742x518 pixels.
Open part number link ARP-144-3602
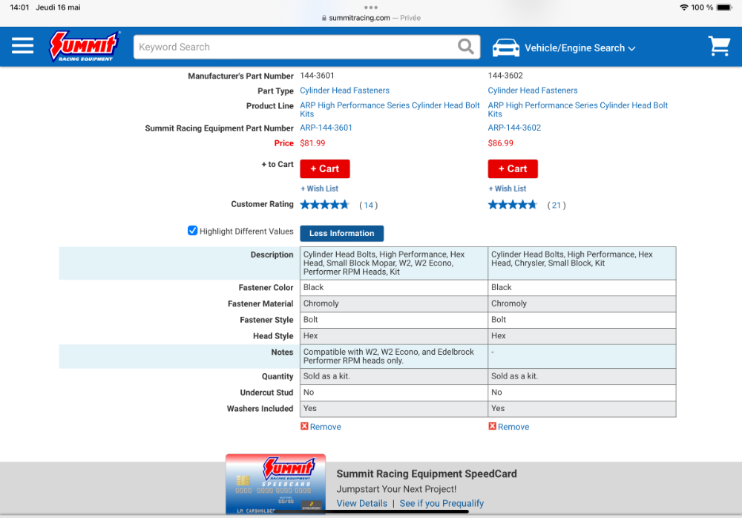point(514,128)
